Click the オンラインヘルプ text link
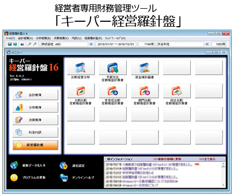The width and height of the screenshot is (235, 196). [x=83, y=177]
